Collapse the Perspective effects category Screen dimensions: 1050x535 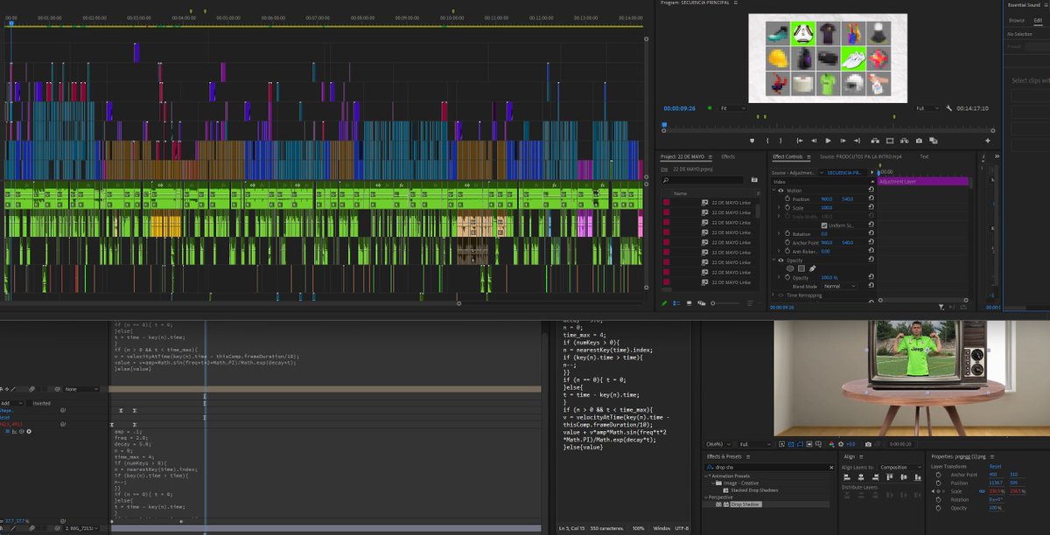706,497
